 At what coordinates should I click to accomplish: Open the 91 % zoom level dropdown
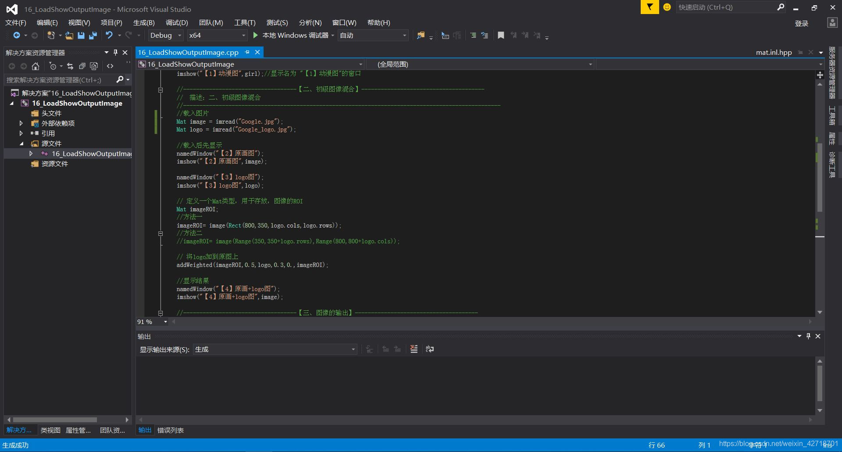pos(152,322)
